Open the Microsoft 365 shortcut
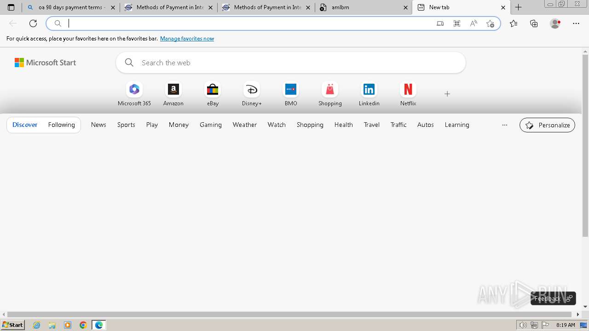This screenshot has height=331, width=589. coord(134,94)
